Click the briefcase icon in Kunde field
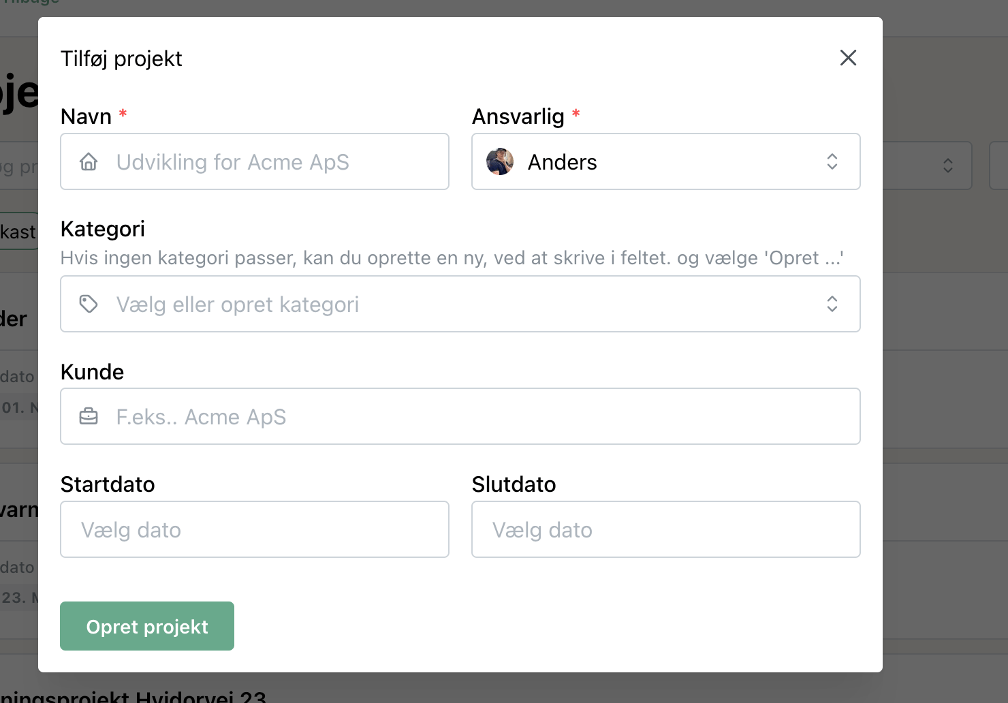Screen dimensions: 1008x703 (89, 416)
